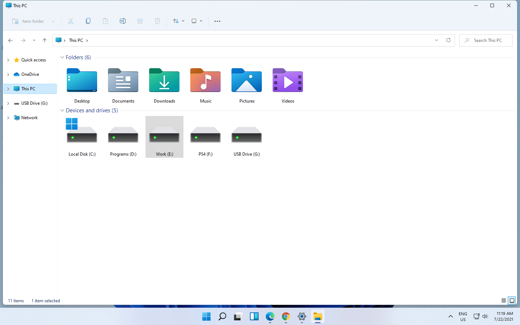
Task: Click the Search This PC field
Action: click(x=487, y=40)
